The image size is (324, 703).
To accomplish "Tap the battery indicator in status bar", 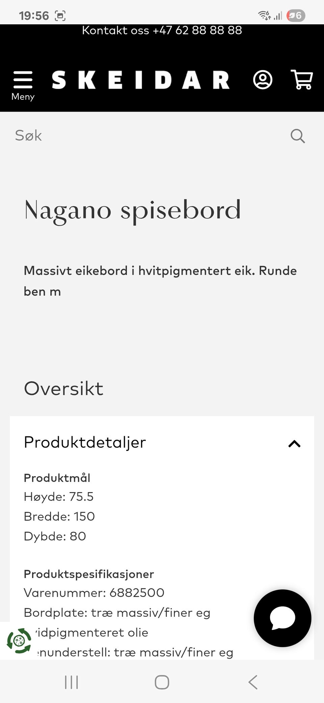I will [296, 16].
